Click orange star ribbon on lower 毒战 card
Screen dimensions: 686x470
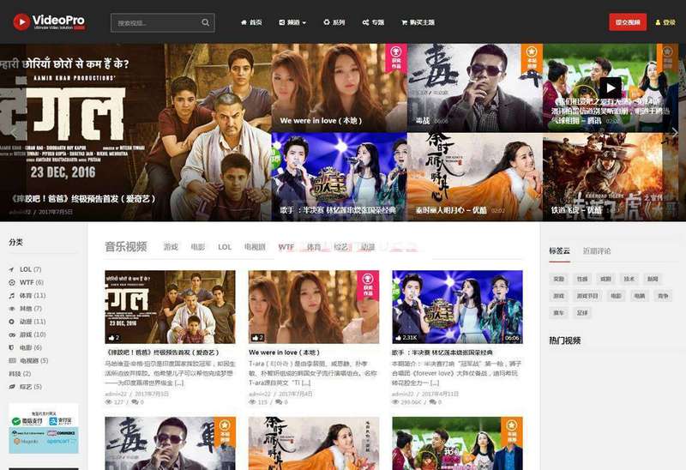225,431
